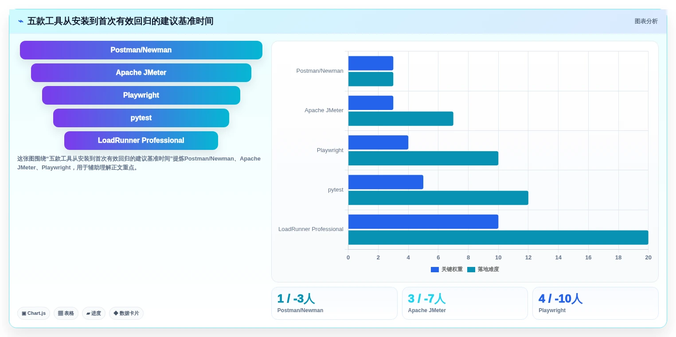676x337 pixels.
Task: Click the description paragraph under the funnel
Action: (x=139, y=163)
